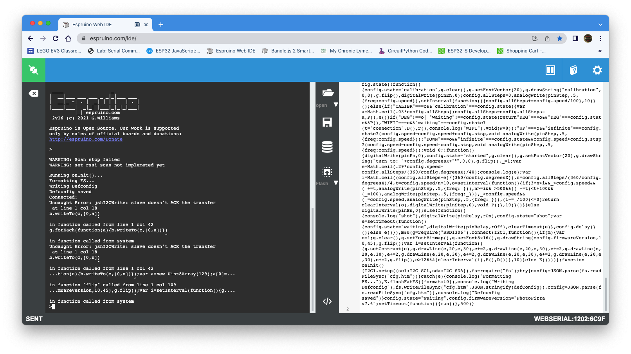Save code with the floppy disk icon
Screen dimensions: 631x354
tap(327, 122)
